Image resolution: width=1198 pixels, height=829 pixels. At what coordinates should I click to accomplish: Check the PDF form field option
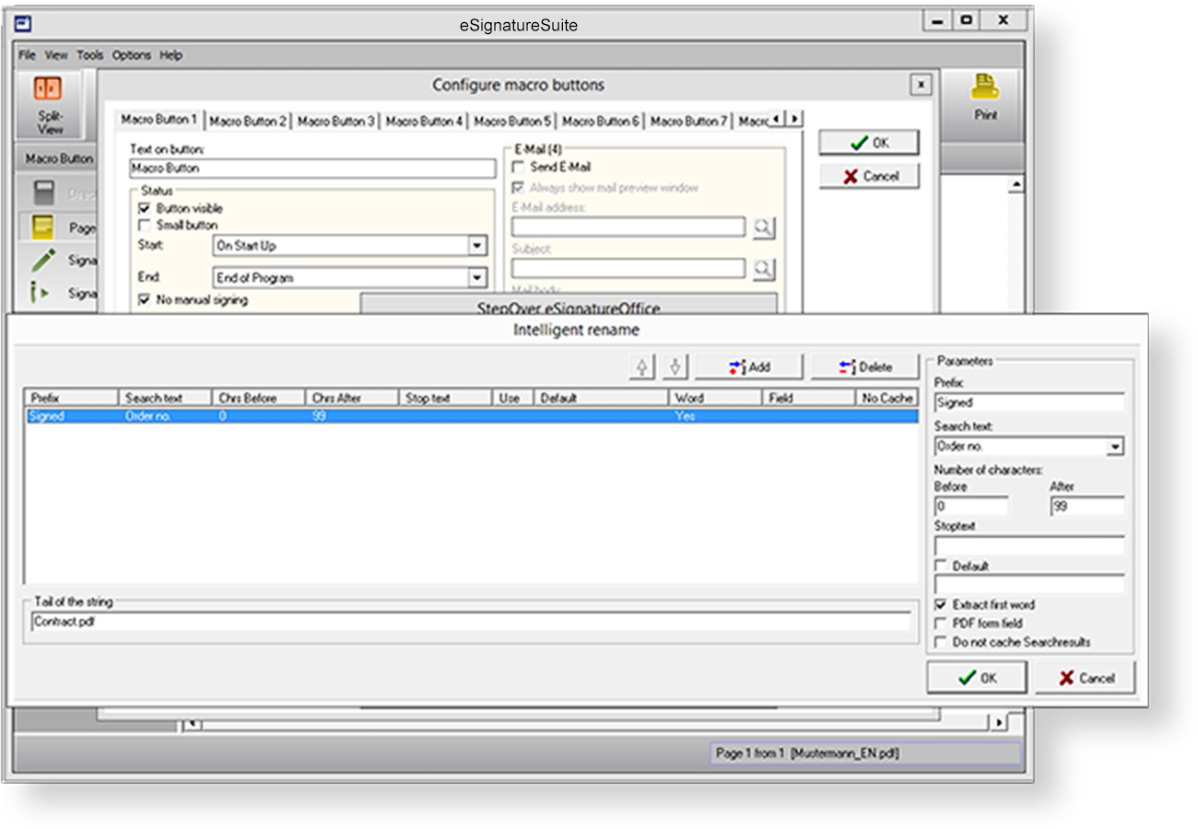941,623
